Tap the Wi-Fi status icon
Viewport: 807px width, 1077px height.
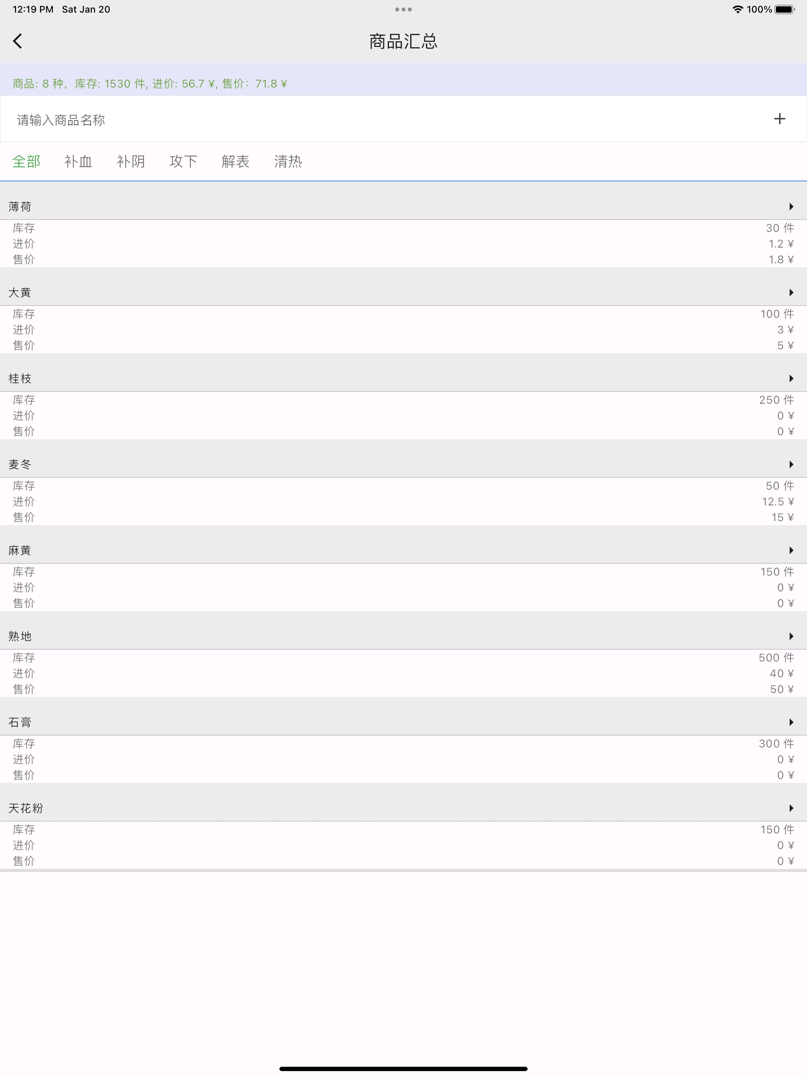737,9
